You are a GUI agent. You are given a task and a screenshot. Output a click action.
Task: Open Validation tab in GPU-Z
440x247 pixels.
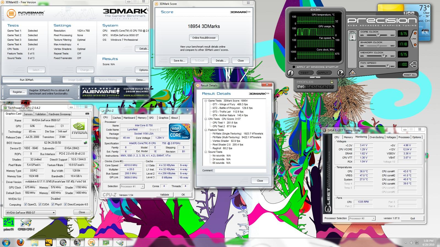40,114
